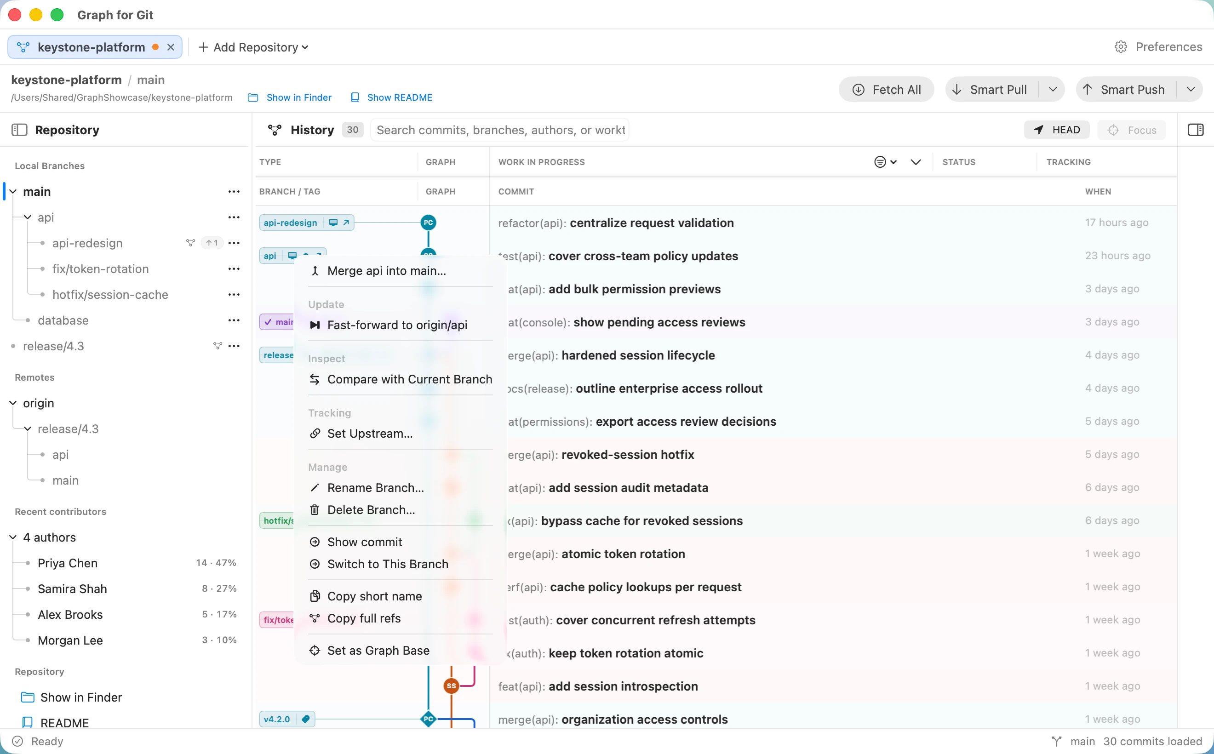The width and height of the screenshot is (1214, 754).
Task: Open Preferences gear icon
Action: (x=1121, y=47)
